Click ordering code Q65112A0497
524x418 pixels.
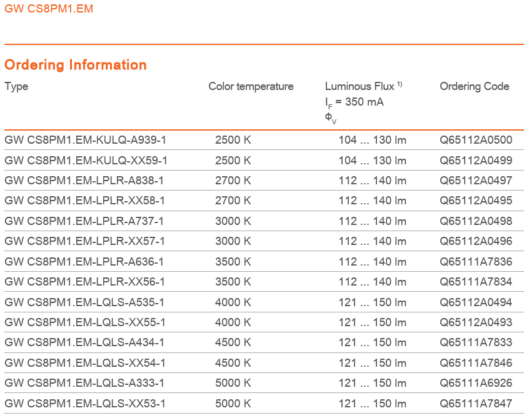(476, 181)
